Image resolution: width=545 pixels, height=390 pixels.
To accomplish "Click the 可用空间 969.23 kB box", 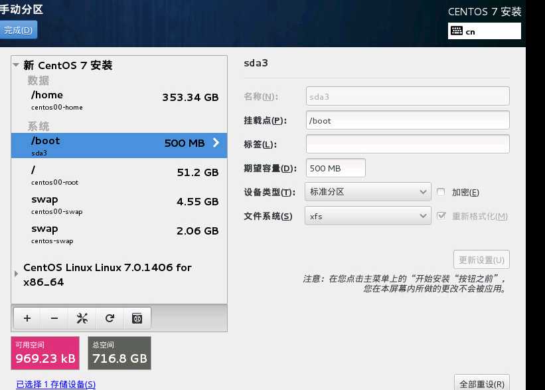I will coord(45,353).
